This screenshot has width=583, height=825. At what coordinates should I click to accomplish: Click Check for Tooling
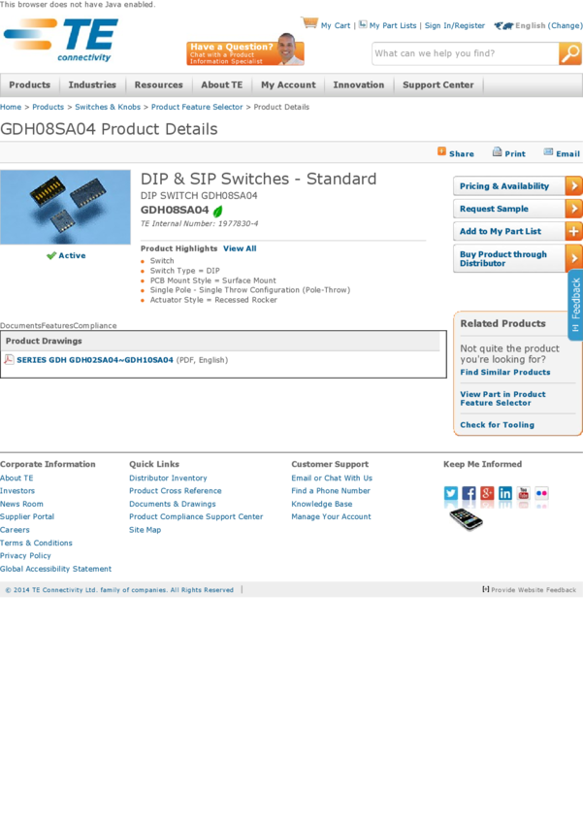(x=498, y=424)
